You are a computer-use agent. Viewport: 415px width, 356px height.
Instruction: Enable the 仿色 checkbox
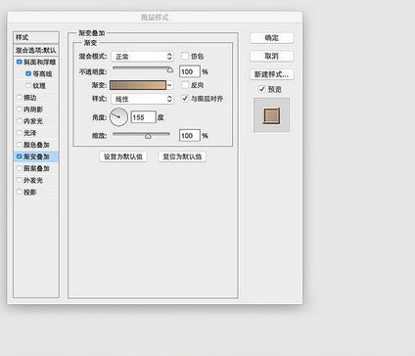click(x=185, y=56)
